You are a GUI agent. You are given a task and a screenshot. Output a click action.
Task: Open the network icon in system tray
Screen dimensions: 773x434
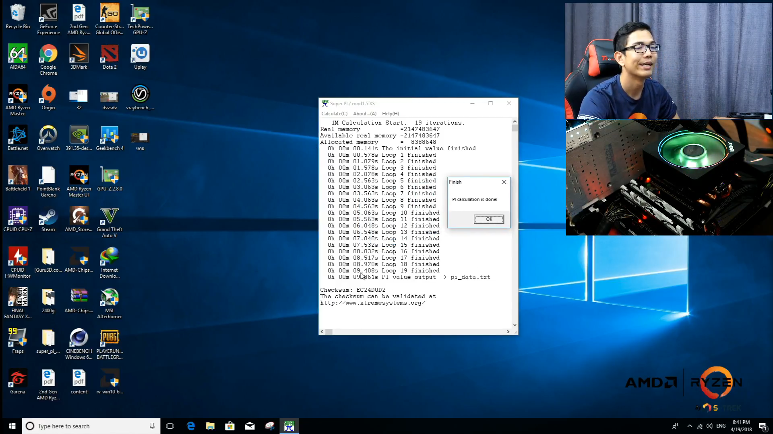click(x=700, y=426)
